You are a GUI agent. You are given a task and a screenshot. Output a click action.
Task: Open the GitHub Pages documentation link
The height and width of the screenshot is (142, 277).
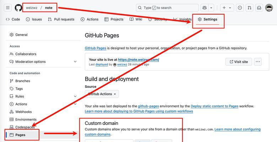(x=96, y=48)
